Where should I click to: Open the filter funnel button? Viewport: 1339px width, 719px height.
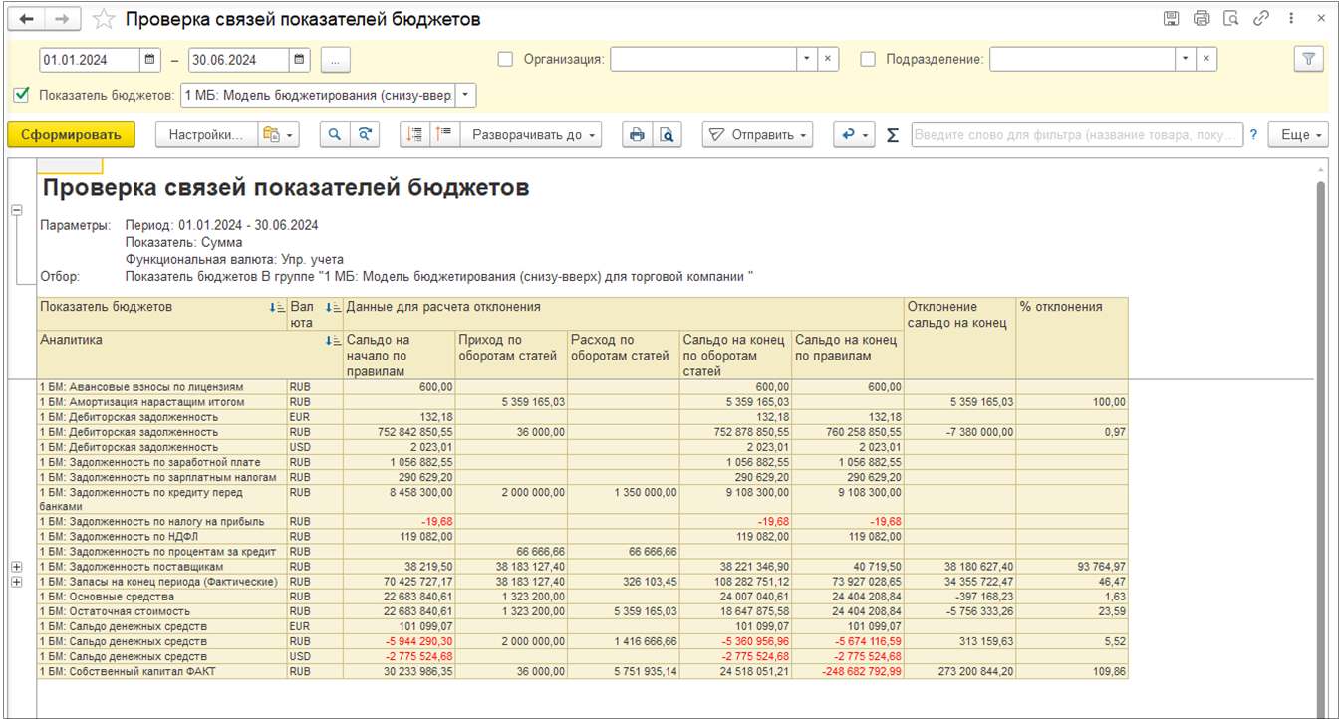click(x=1308, y=59)
